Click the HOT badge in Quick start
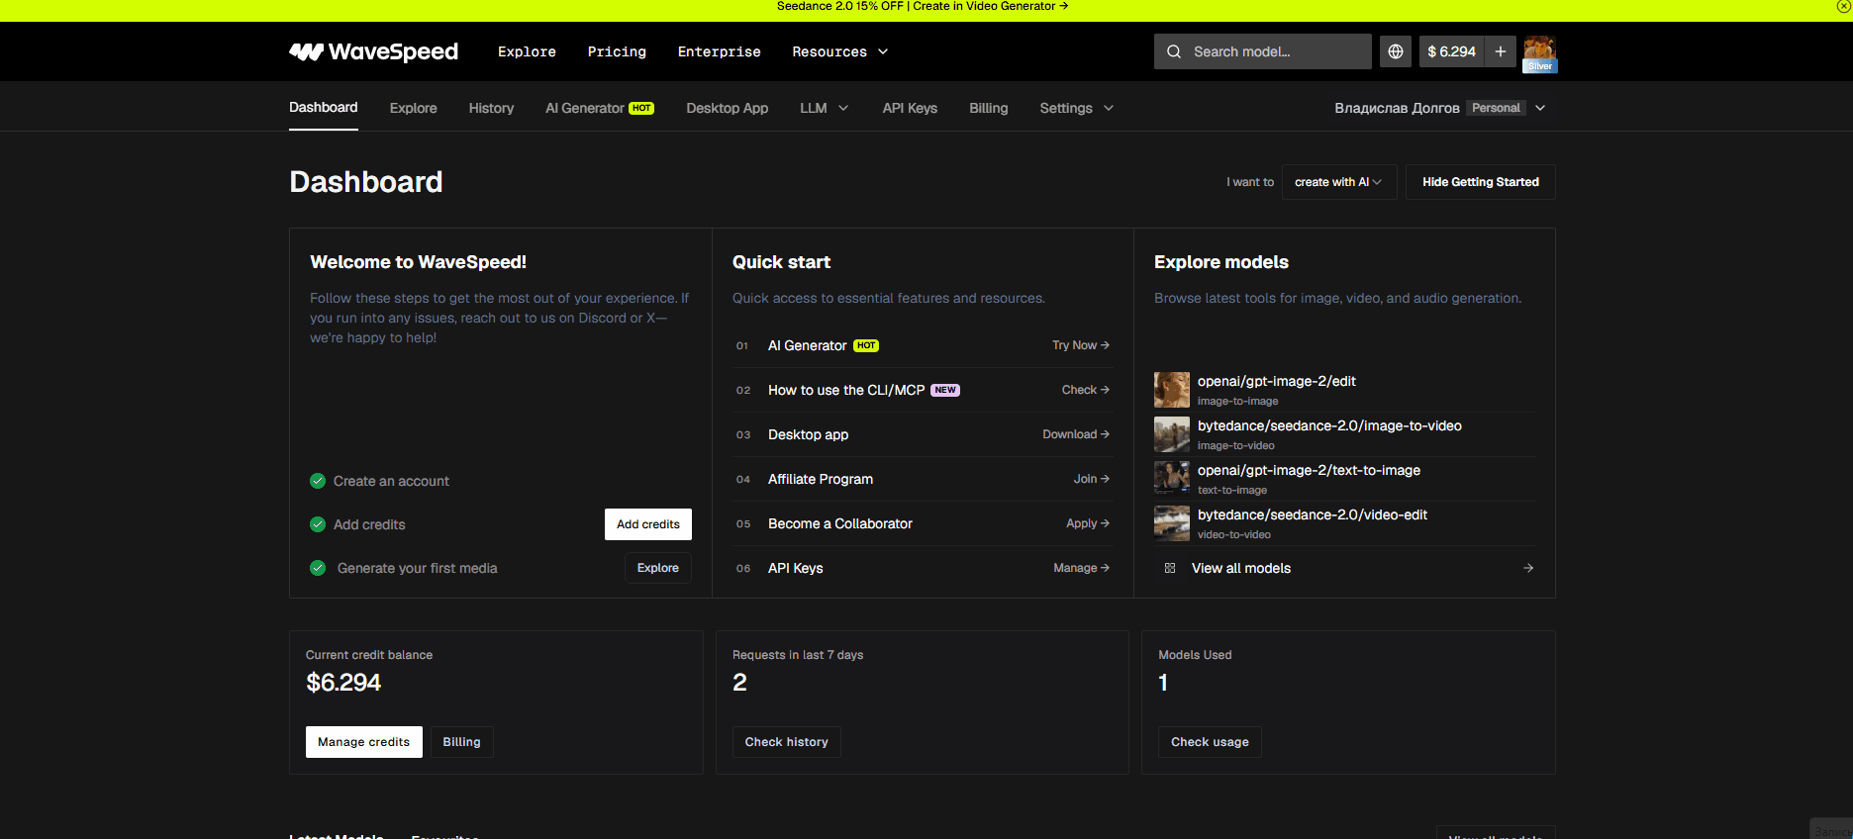Screen dimensions: 1853x839 coord(866,345)
